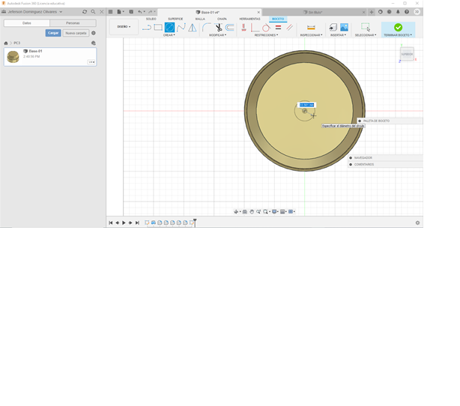Select the Line sketch tool
The image size is (460, 406).
[146, 28]
